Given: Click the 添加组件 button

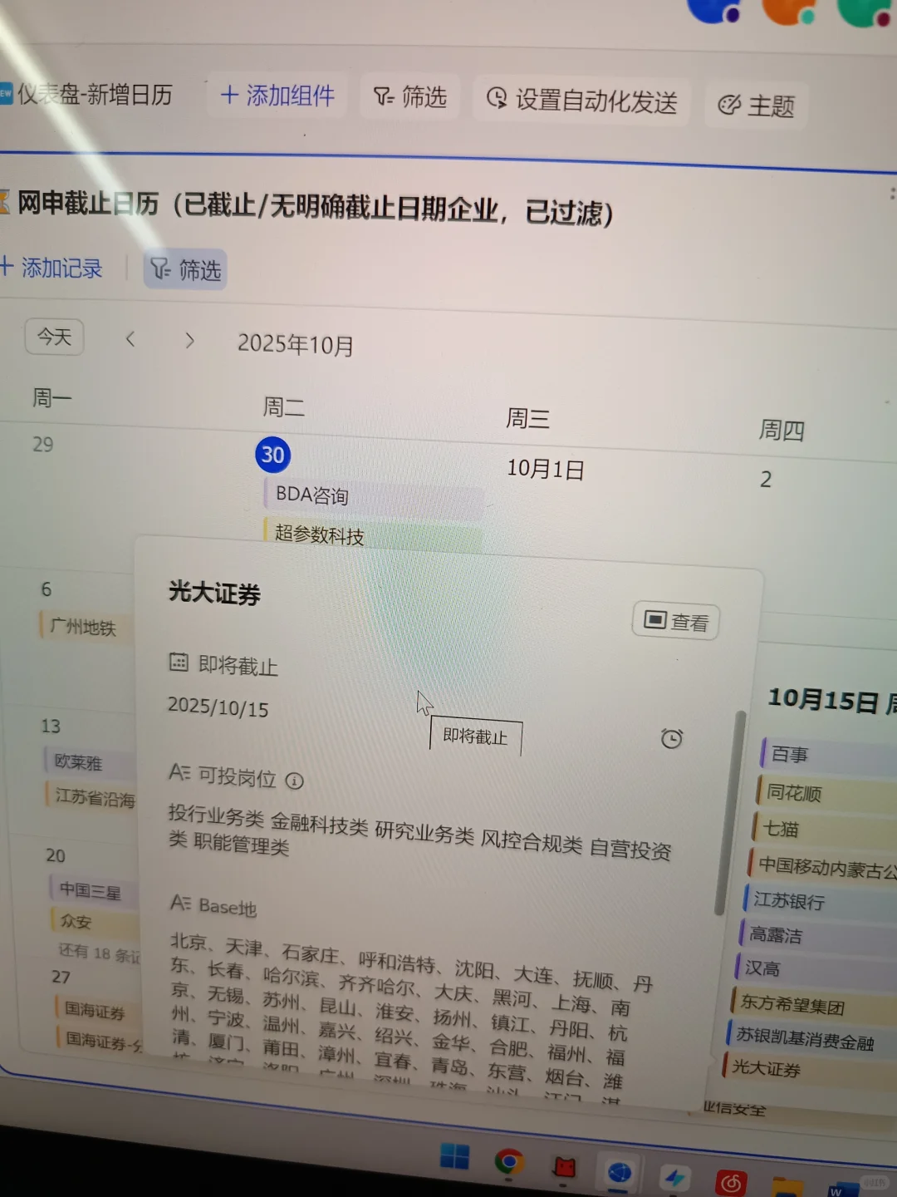Looking at the screenshot, I should pyautogui.click(x=277, y=96).
